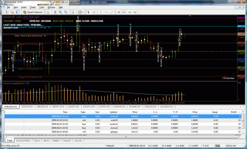Open the Tools menu
Viewport: 247px width, 149px height.
pos(41,8)
